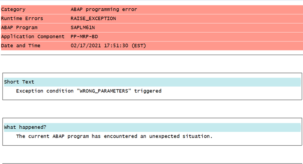Select the PP-MRP-BD application component
303x164 pixels.
(84, 37)
